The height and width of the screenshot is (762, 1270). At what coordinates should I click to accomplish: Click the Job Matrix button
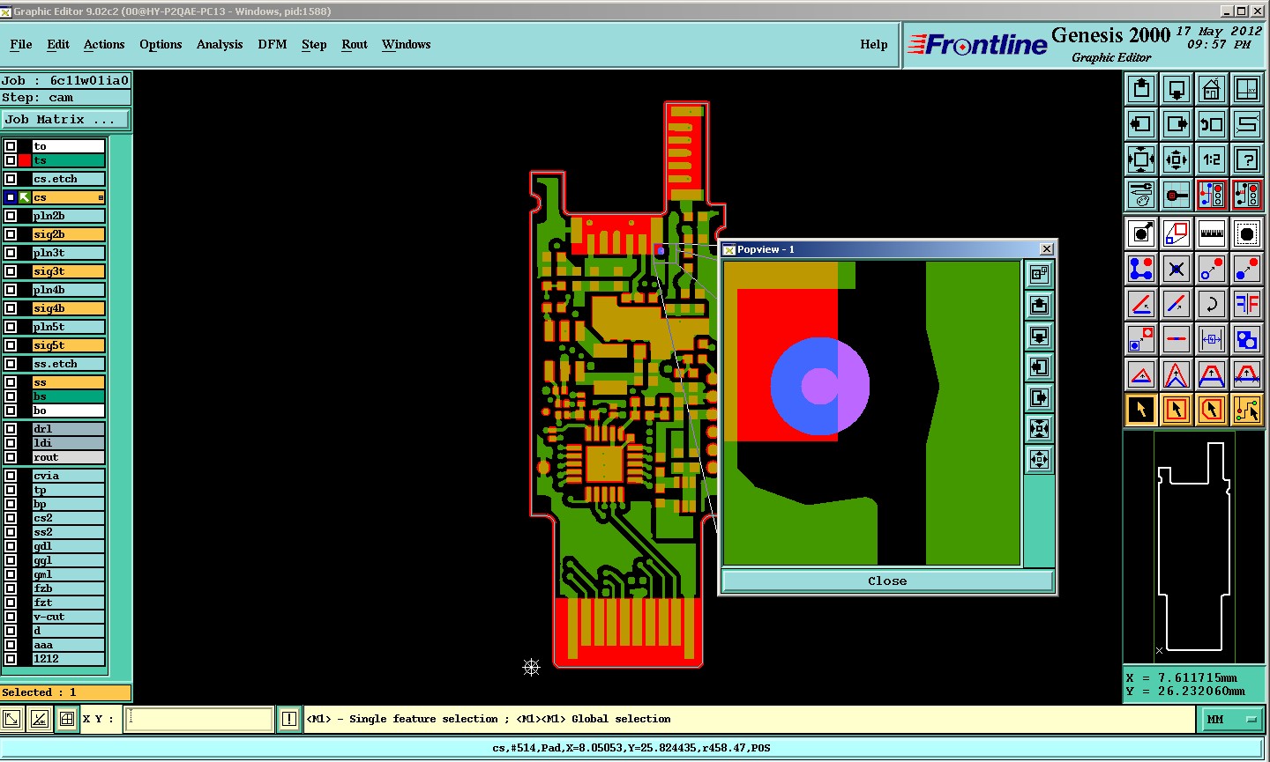65,119
